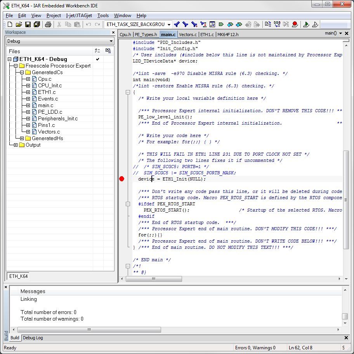The image size is (354, 354).
Task: Click the Go To line icon
Action: click(212, 24)
